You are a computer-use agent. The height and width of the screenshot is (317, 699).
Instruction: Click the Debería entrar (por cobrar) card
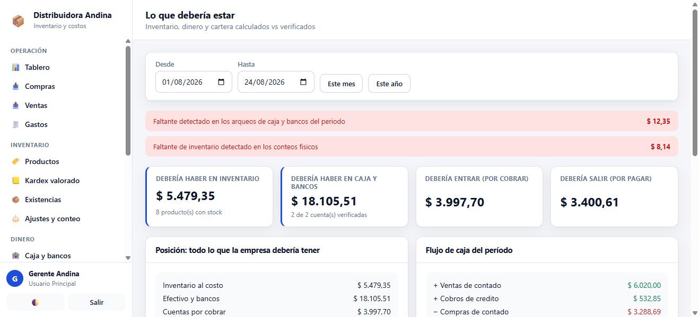[x=479, y=197]
